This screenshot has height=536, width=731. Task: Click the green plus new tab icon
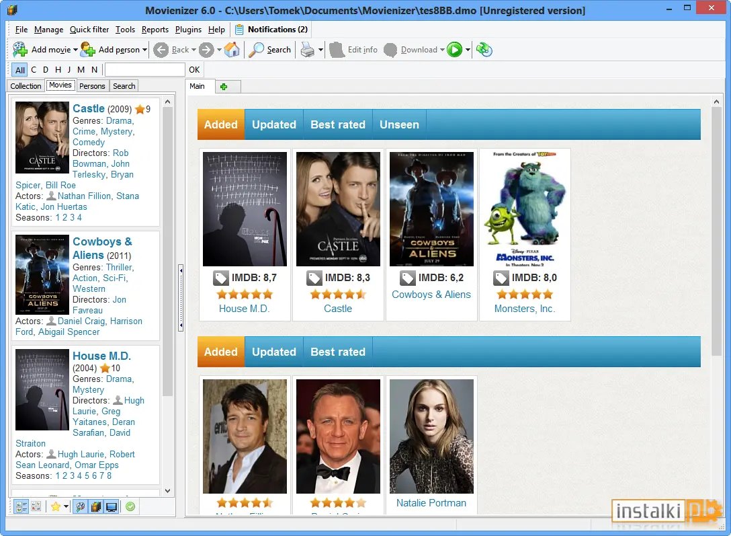pyautogui.click(x=224, y=87)
